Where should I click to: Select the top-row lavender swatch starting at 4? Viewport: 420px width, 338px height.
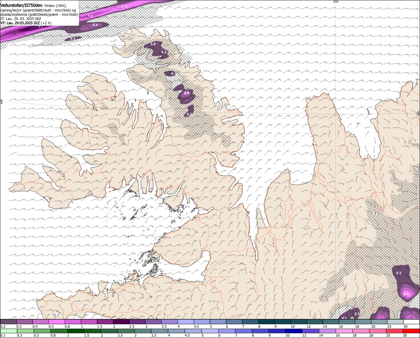[x=186, y=322]
